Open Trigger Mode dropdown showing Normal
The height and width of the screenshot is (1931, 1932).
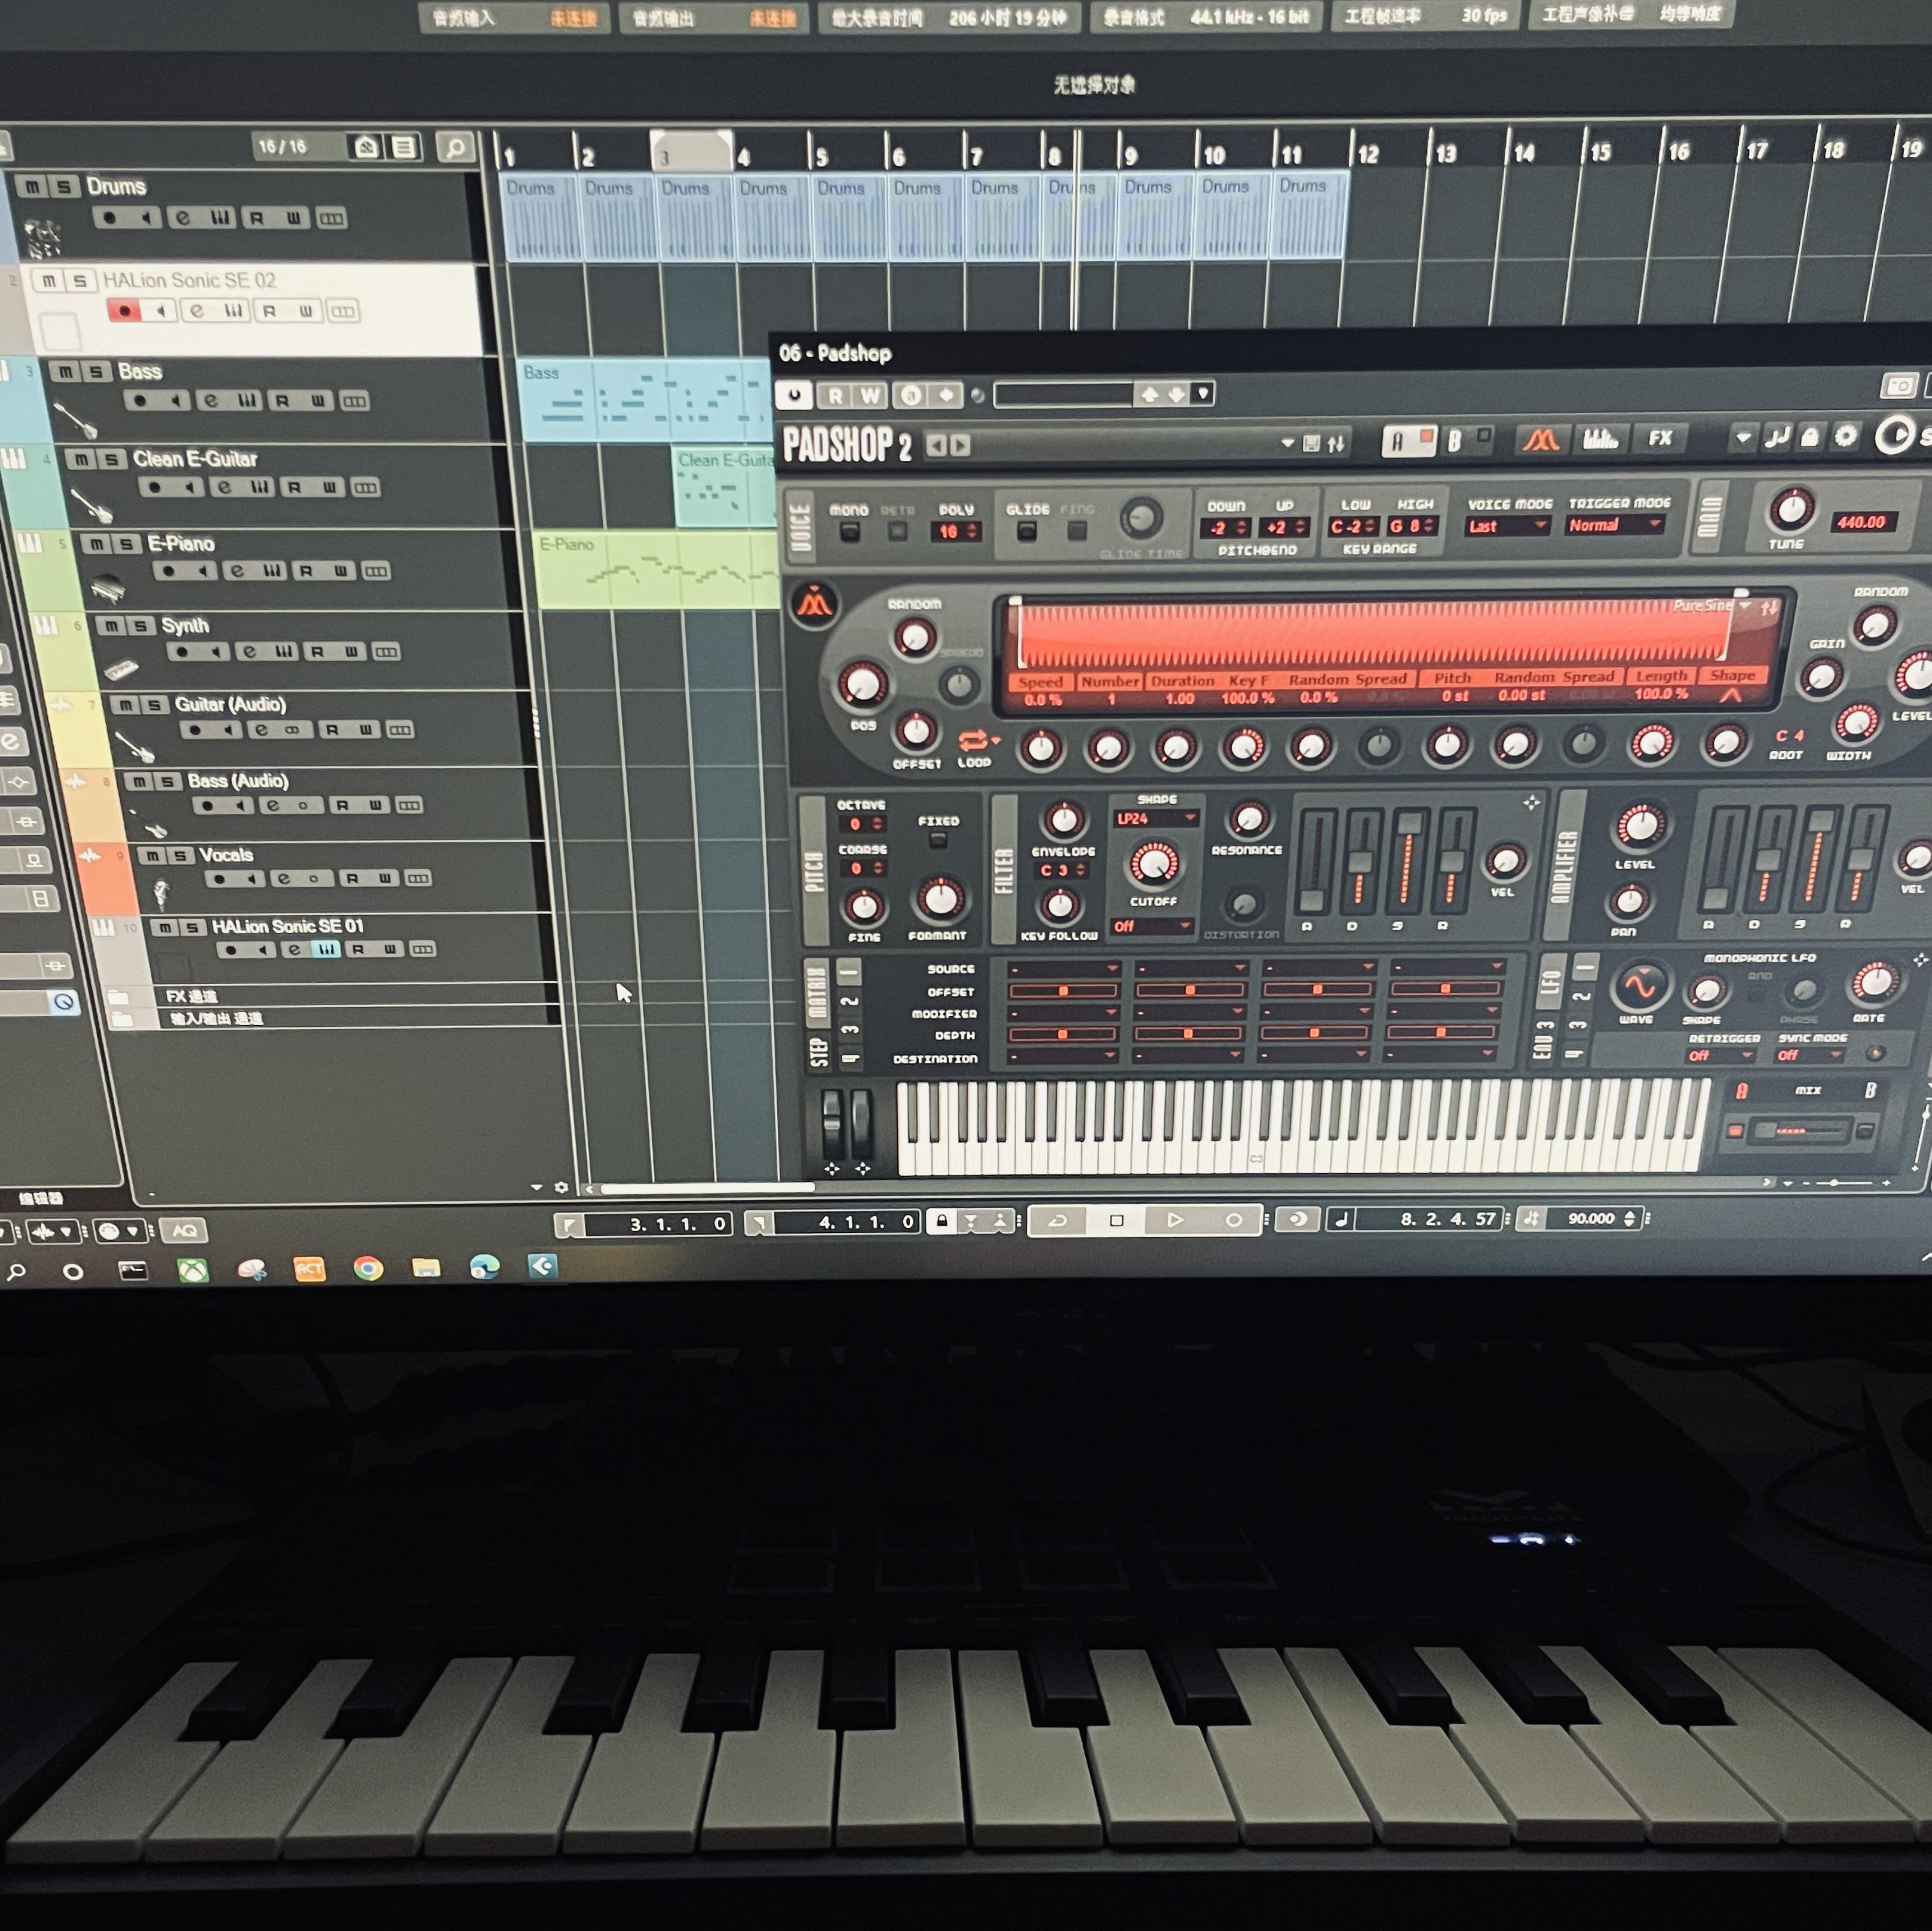click(1614, 525)
